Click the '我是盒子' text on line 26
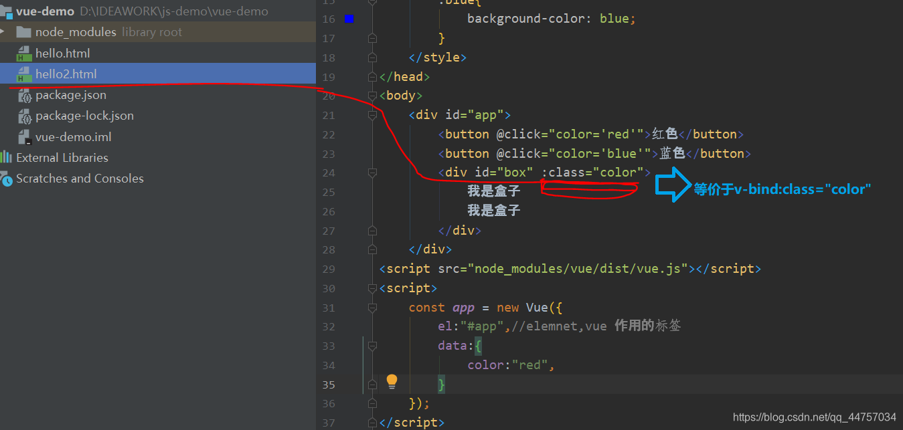 (x=494, y=211)
